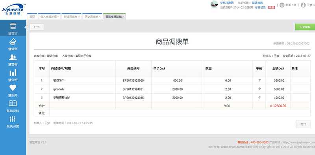Click the user profile icon beside 王梦
Image resolution: width=315 pixels, height=155 pixels.
(x=303, y=5)
